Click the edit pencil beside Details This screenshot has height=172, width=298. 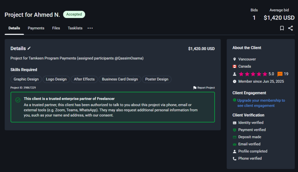(x=29, y=48)
